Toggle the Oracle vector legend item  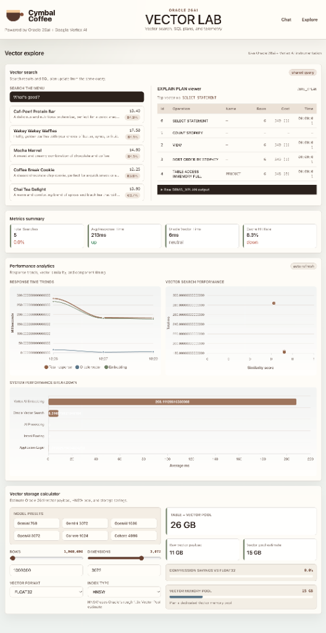(89, 367)
